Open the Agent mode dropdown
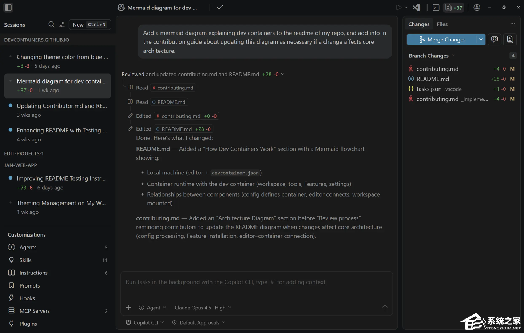 pos(152,308)
